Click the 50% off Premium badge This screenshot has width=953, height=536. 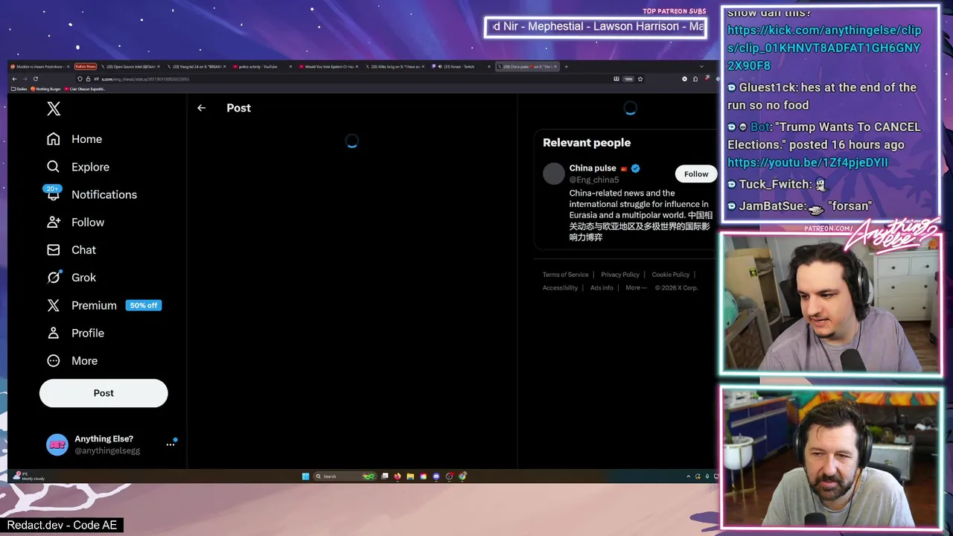143,305
